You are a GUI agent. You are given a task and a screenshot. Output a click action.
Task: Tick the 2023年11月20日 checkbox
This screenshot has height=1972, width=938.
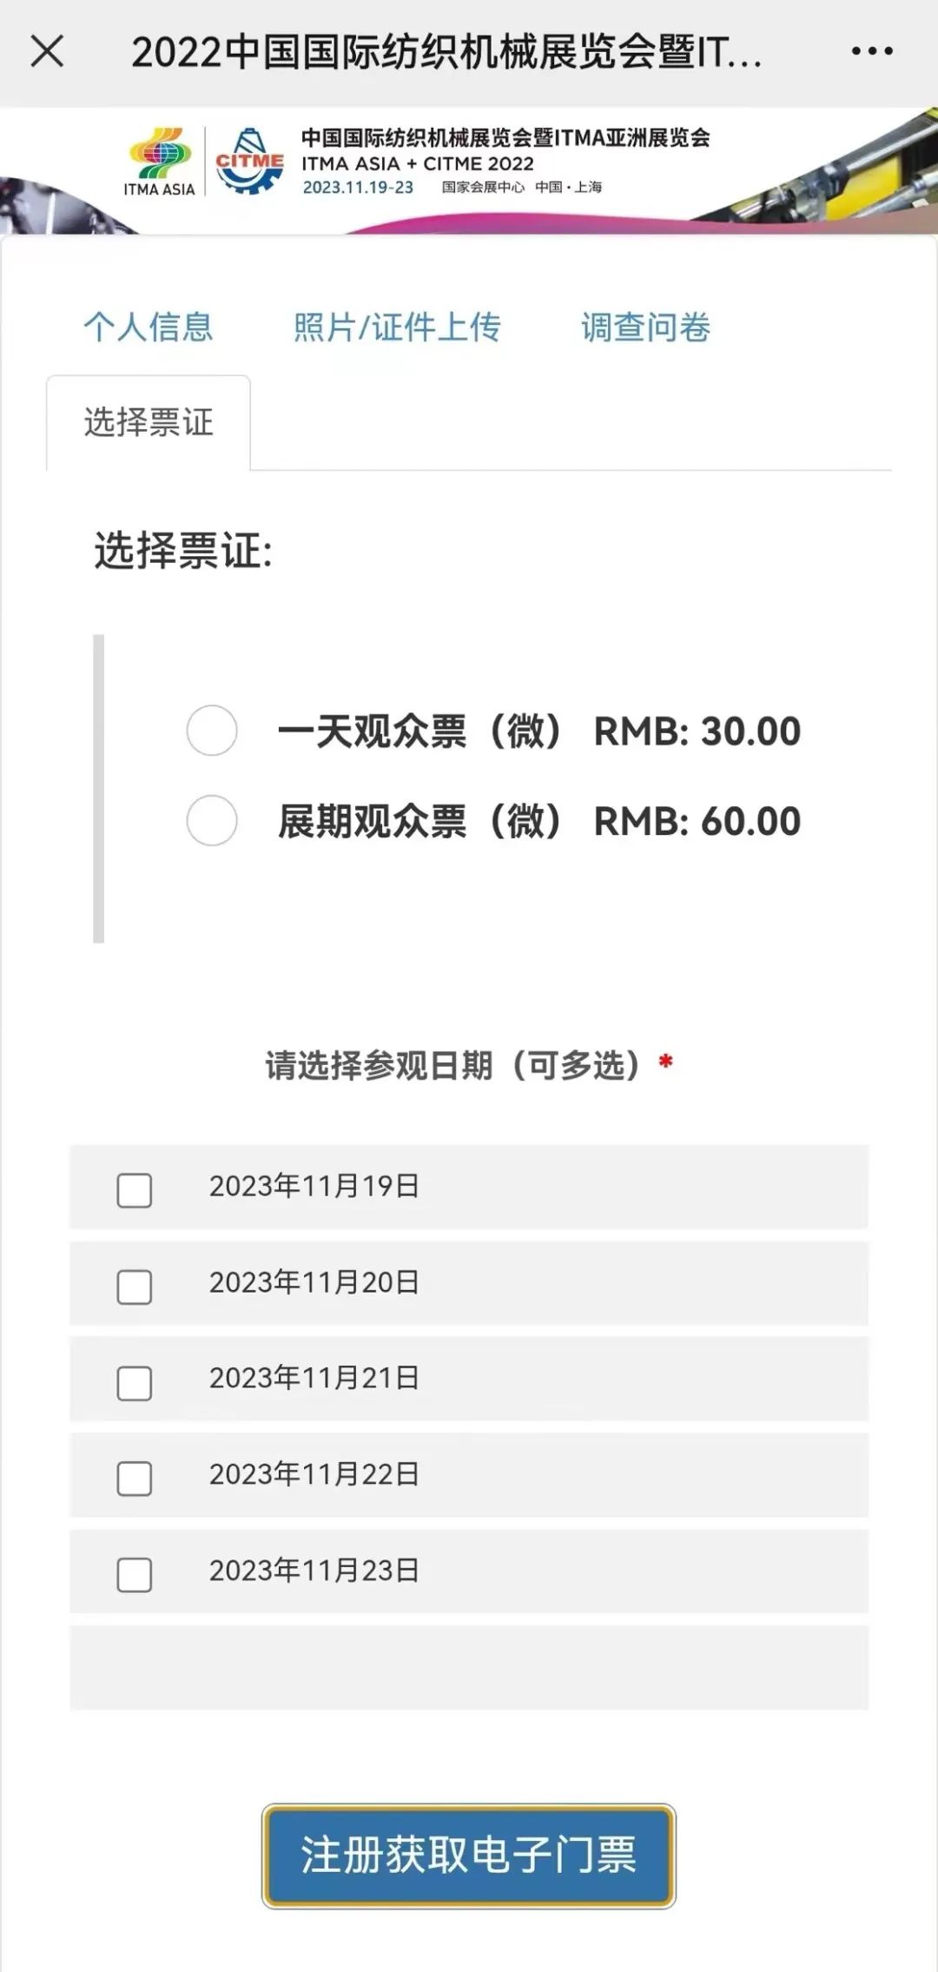(135, 1287)
